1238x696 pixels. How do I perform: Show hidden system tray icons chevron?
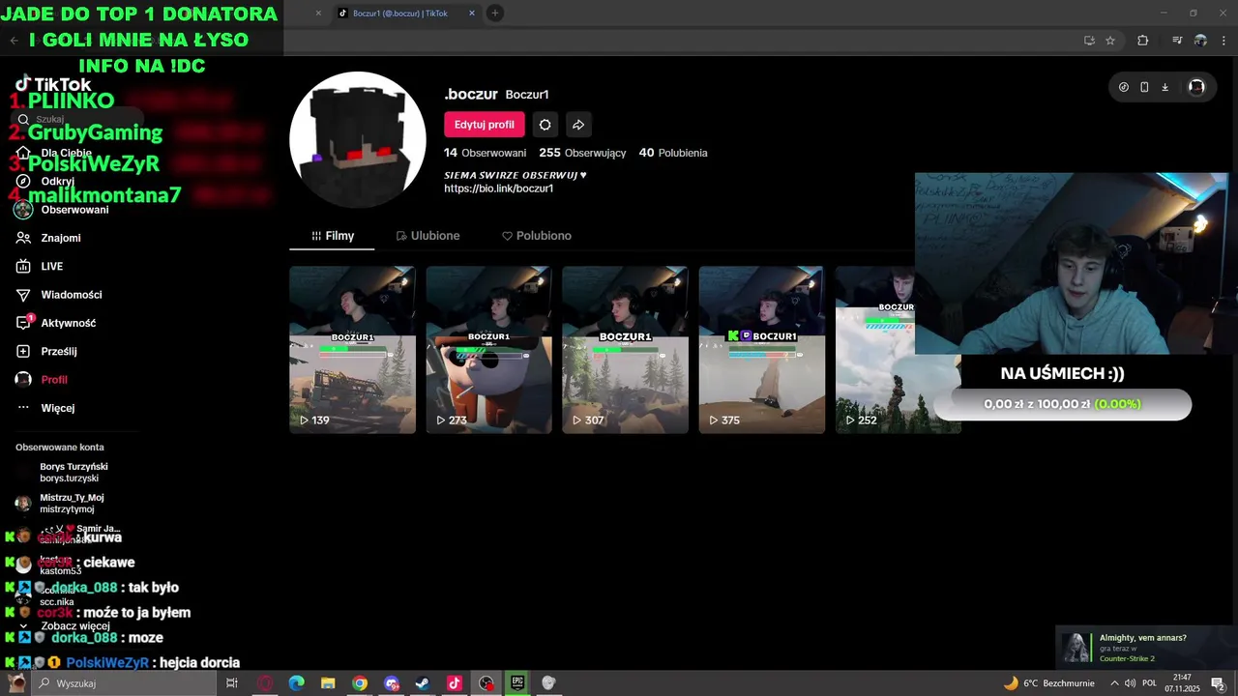(x=1114, y=683)
